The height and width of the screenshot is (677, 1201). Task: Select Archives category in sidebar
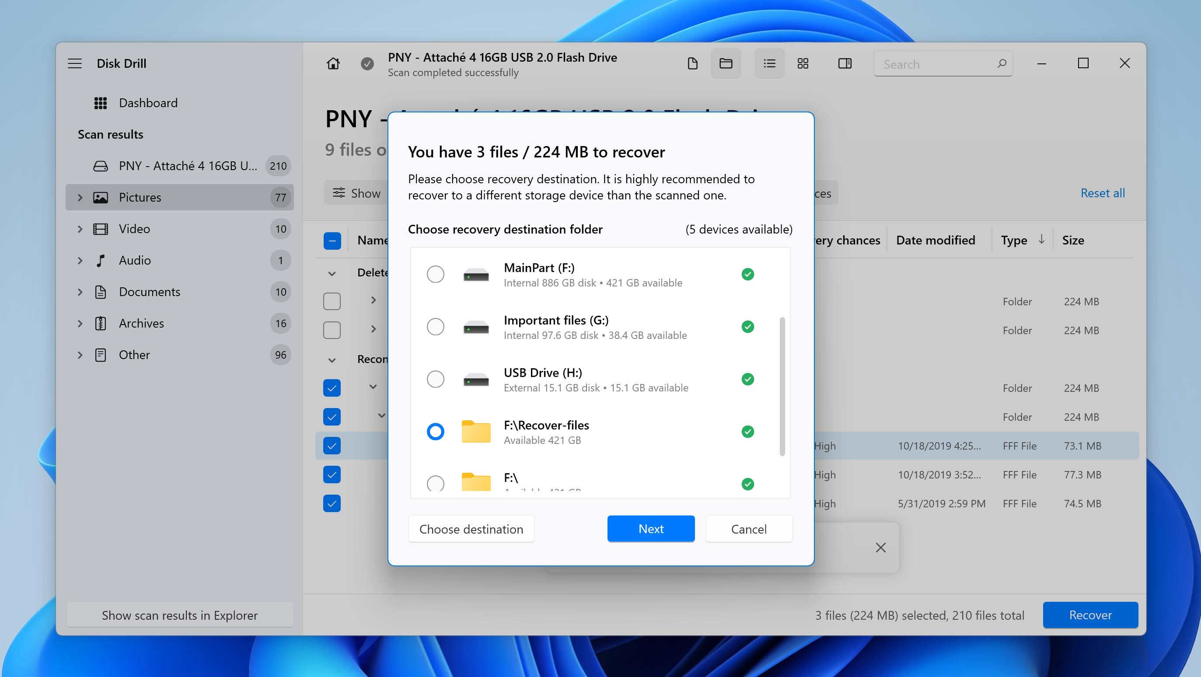[179, 324]
